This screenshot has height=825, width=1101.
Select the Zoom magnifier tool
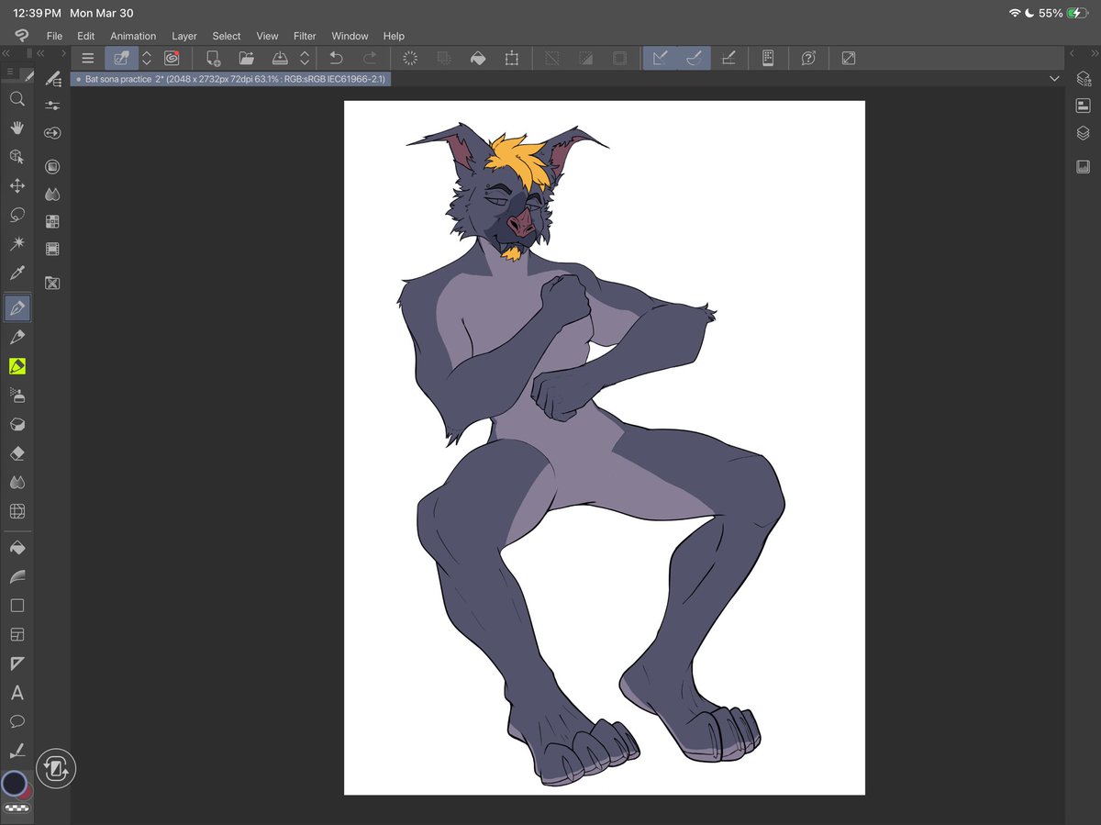click(x=17, y=98)
